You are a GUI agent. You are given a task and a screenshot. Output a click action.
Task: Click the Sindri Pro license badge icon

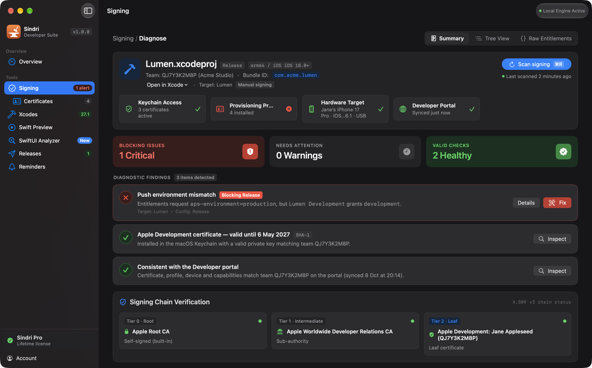10,340
